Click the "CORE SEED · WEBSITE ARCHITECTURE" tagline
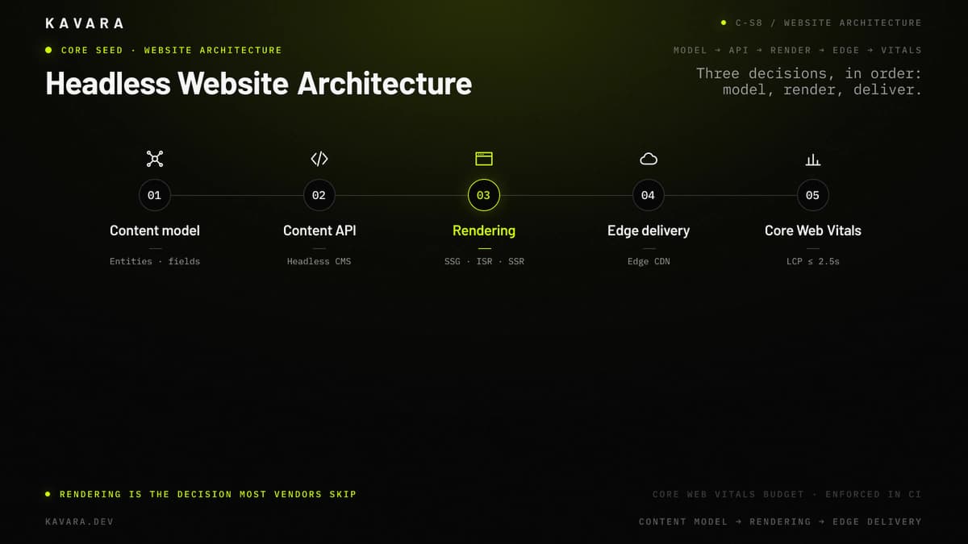This screenshot has height=544, width=968. [172, 50]
